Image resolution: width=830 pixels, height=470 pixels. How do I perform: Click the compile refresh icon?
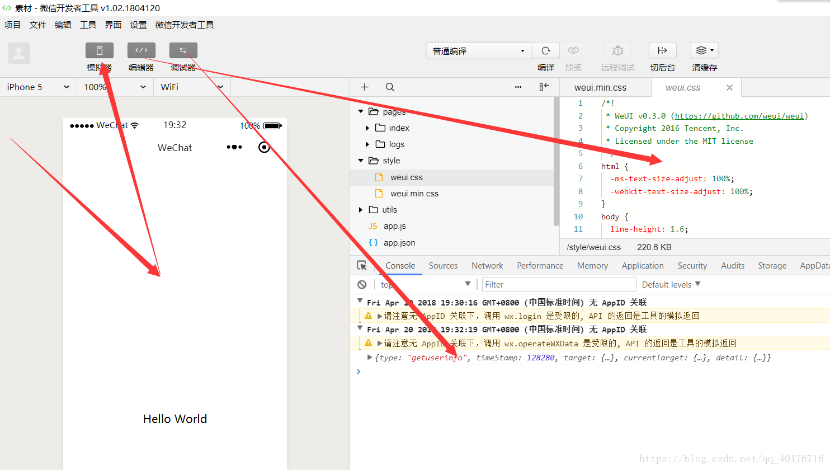coord(546,50)
